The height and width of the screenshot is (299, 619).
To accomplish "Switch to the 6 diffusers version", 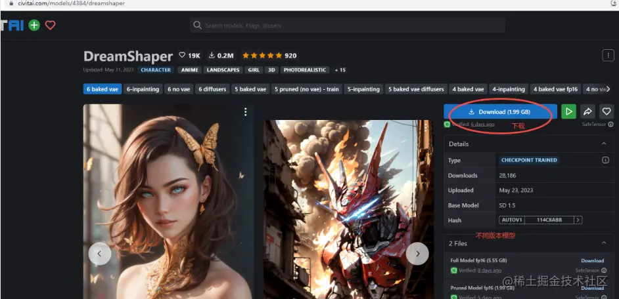I will [x=212, y=89].
